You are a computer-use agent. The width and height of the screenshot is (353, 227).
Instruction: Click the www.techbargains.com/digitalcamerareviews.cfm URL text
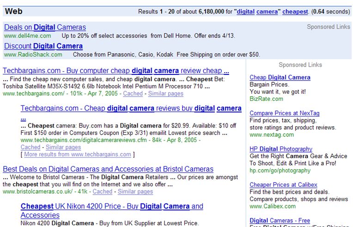point(84,140)
